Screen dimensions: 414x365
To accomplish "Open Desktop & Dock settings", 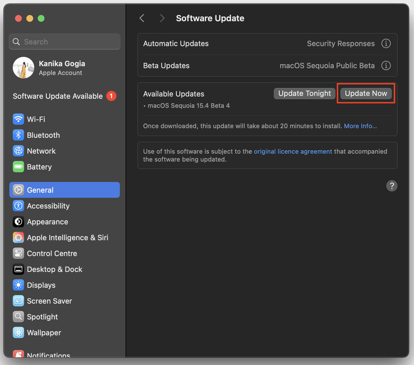I will click(x=54, y=269).
